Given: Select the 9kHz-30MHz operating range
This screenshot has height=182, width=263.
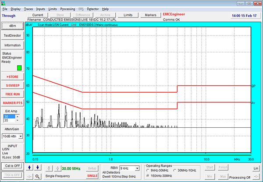Looking at the screenshot, I should [148, 170].
